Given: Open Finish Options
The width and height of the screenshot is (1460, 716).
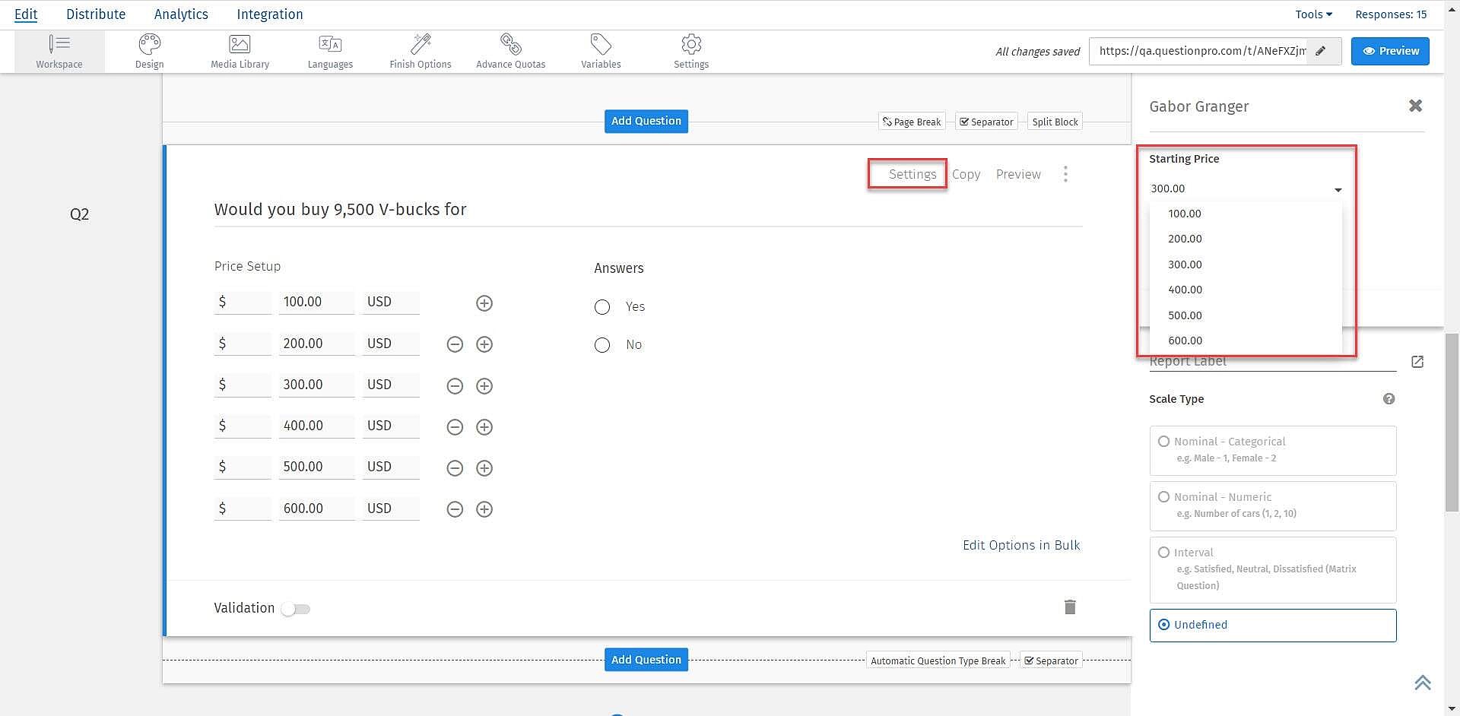Looking at the screenshot, I should (x=421, y=52).
